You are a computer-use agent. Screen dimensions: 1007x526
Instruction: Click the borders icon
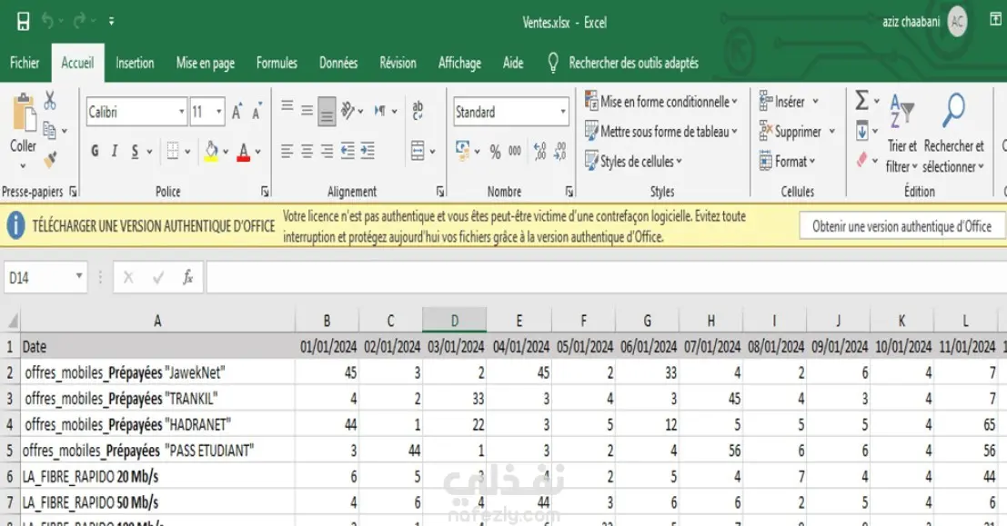click(173, 152)
